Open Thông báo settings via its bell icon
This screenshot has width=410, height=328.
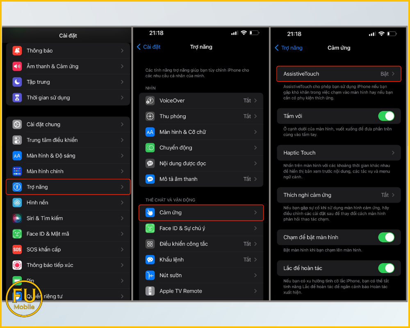(x=16, y=50)
